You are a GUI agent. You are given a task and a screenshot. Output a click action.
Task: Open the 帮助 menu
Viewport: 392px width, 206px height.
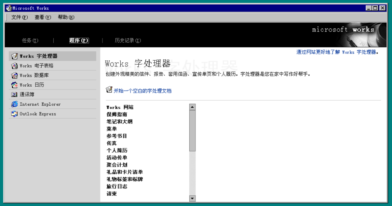point(66,17)
